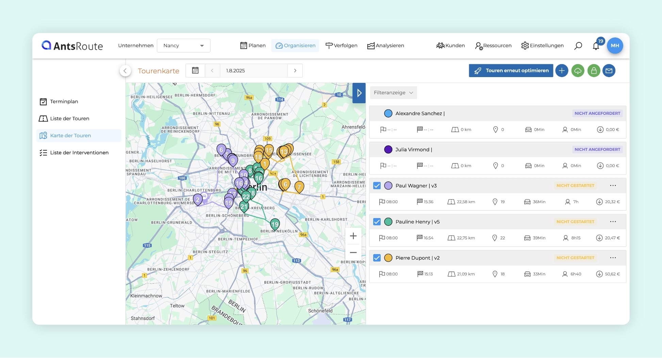Zoom in on the map

tap(353, 236)
